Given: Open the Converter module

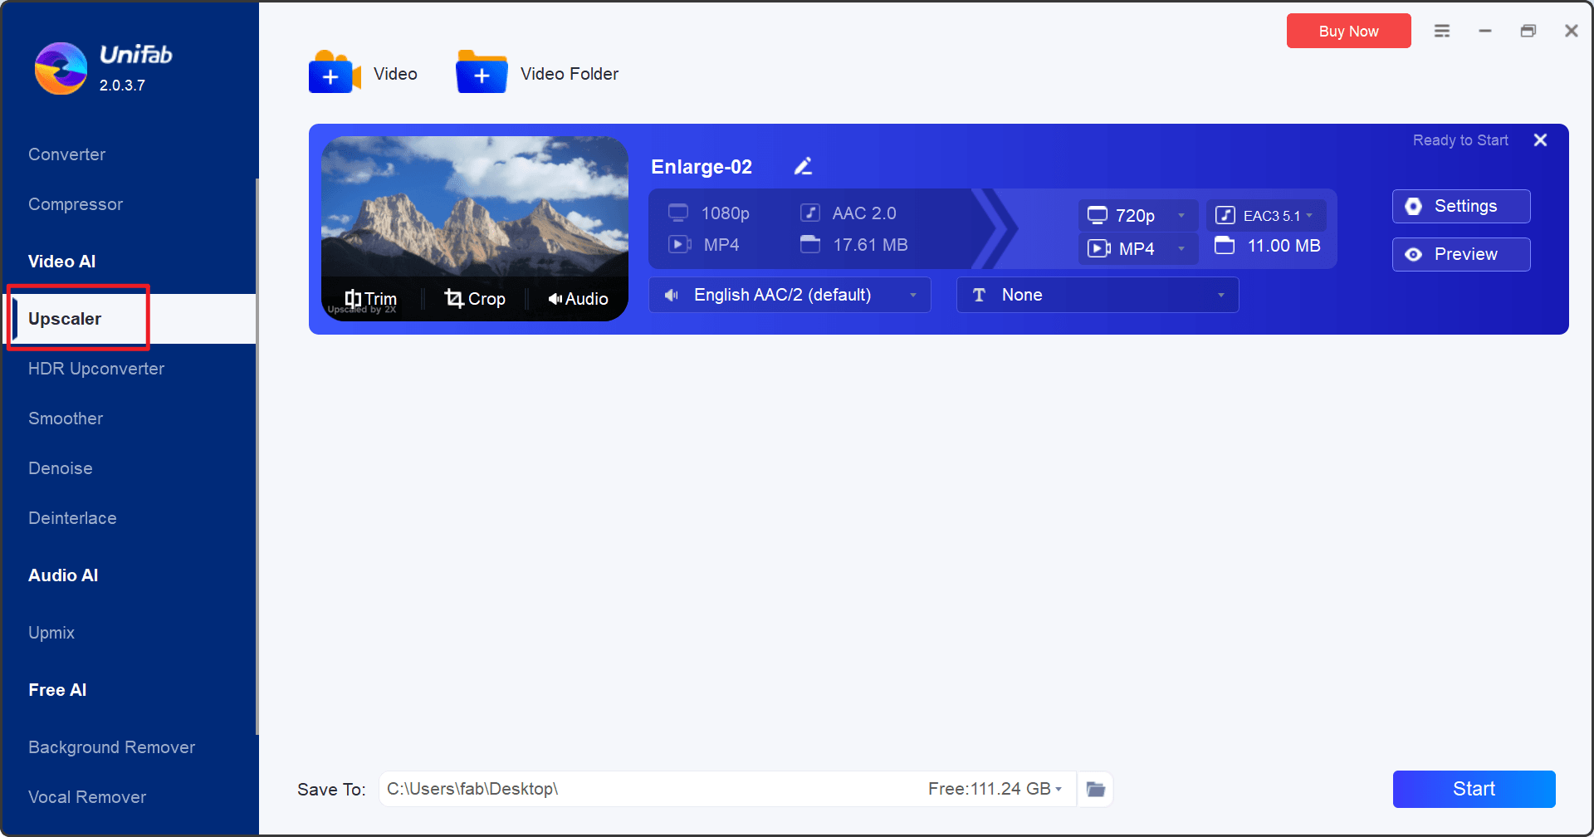Looking at the screenshot, I should pyautogui.click(x=66, y=154).
